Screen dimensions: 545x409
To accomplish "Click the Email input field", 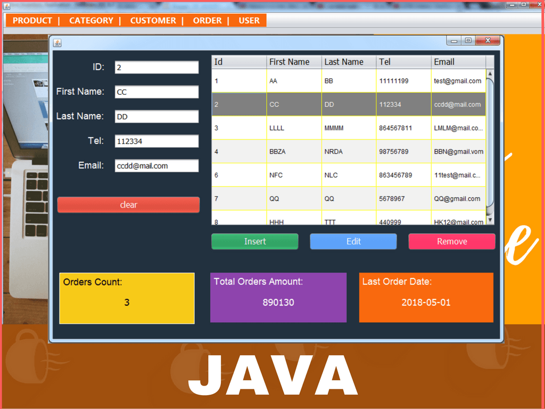I will coord(156,166).
